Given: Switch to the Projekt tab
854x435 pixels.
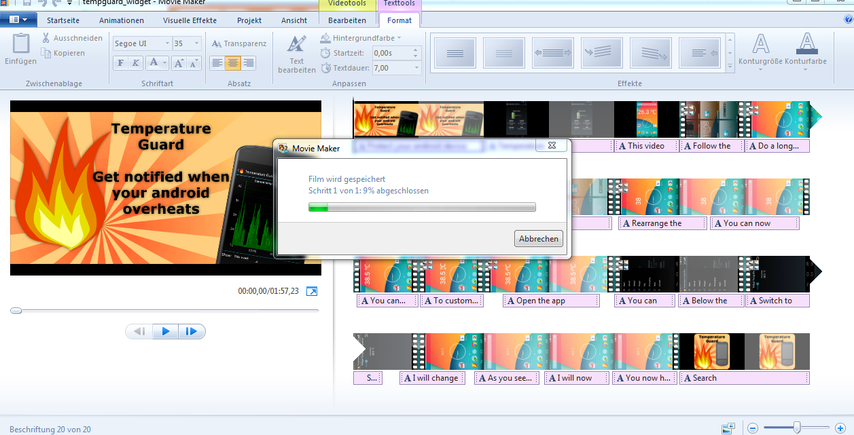Looking at the screenshot, I should (249, 20).
